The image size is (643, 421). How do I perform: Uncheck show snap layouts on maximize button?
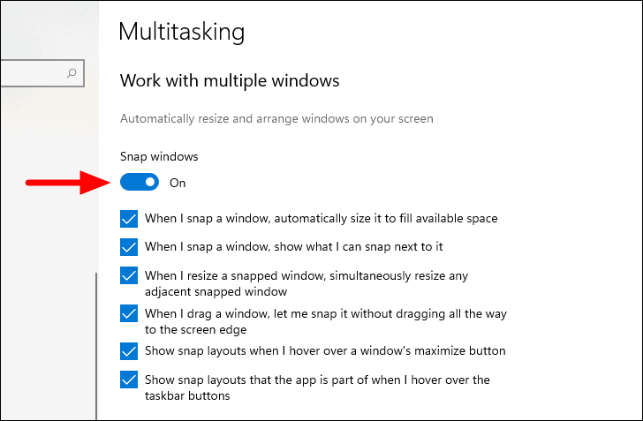point(129,351)
